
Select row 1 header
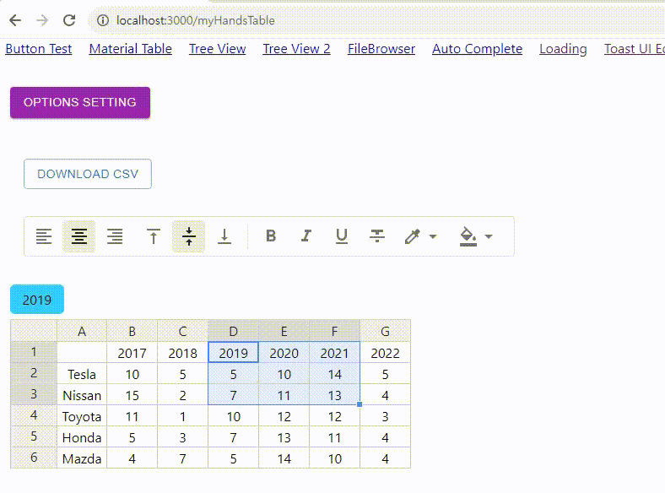pyautogui.click(x=34, y=352)
